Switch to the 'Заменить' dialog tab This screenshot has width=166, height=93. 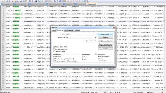(60, 30)
